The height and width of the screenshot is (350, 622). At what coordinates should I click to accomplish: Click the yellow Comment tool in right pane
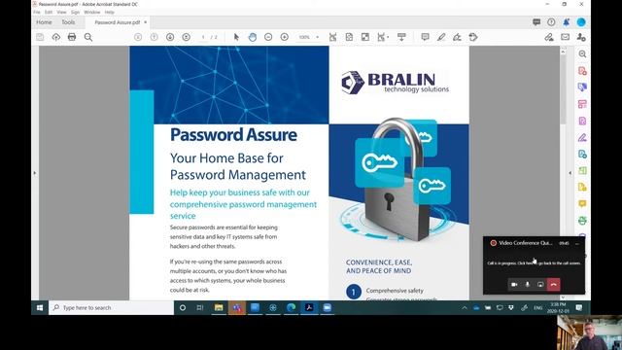pos(582,203)
